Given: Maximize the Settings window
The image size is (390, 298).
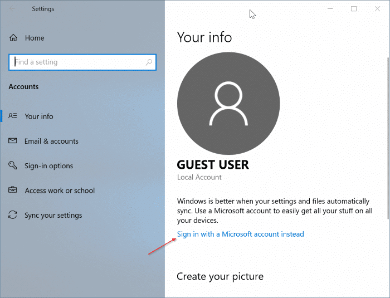Looking at the screenshot, I should tap(354, 9).
